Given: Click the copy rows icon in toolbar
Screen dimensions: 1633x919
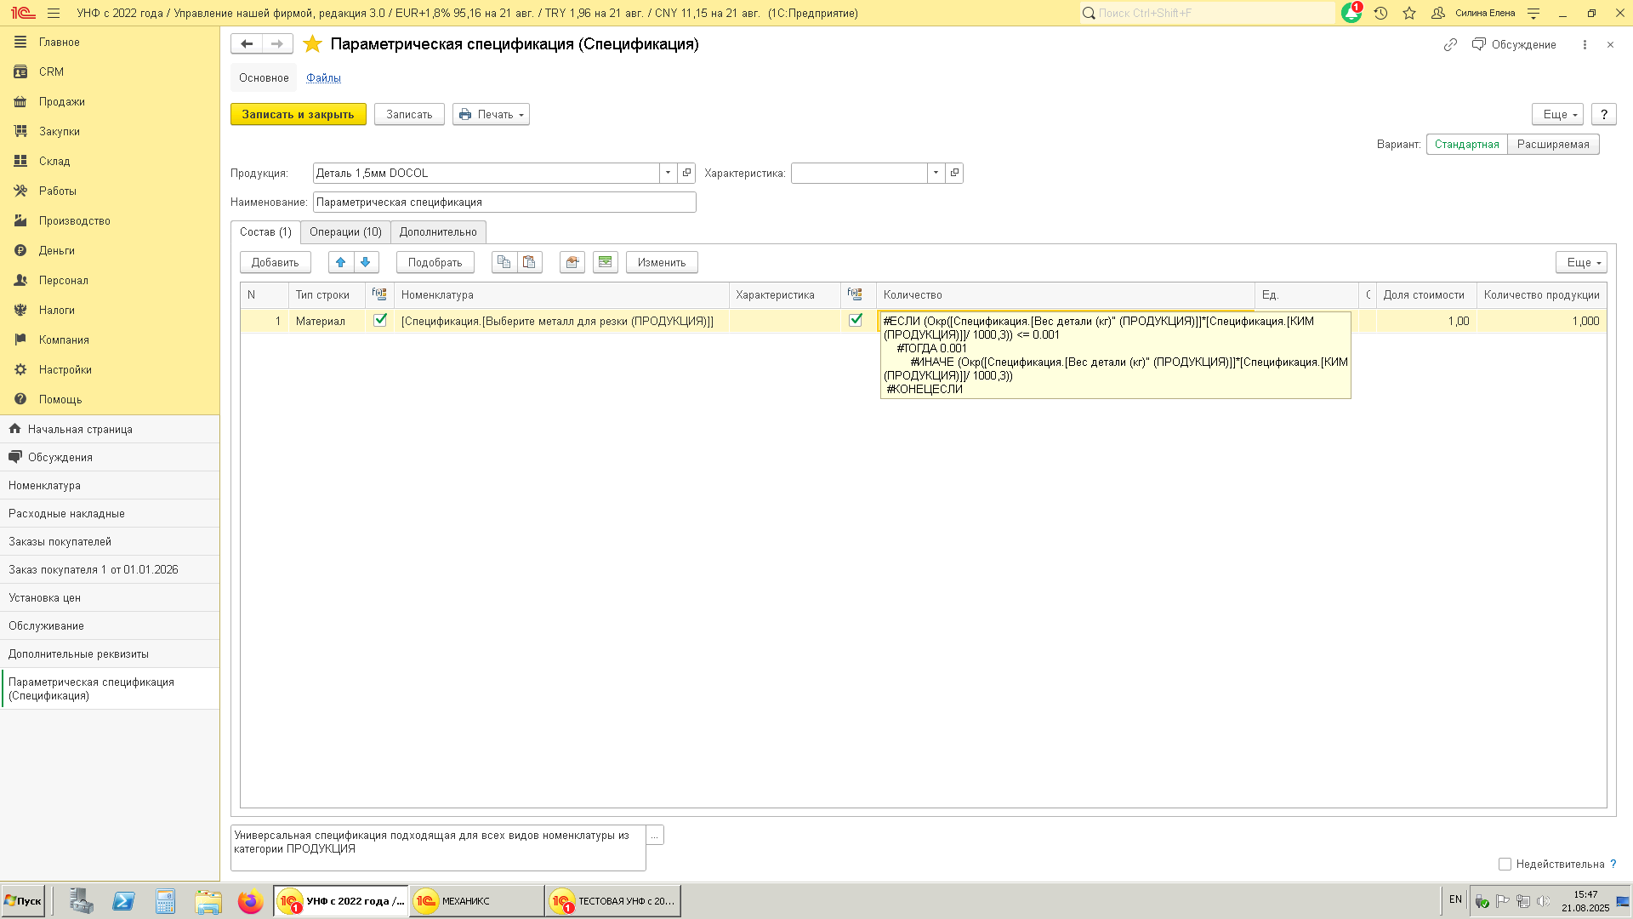Looking at the screenshot, I should 504,262.
